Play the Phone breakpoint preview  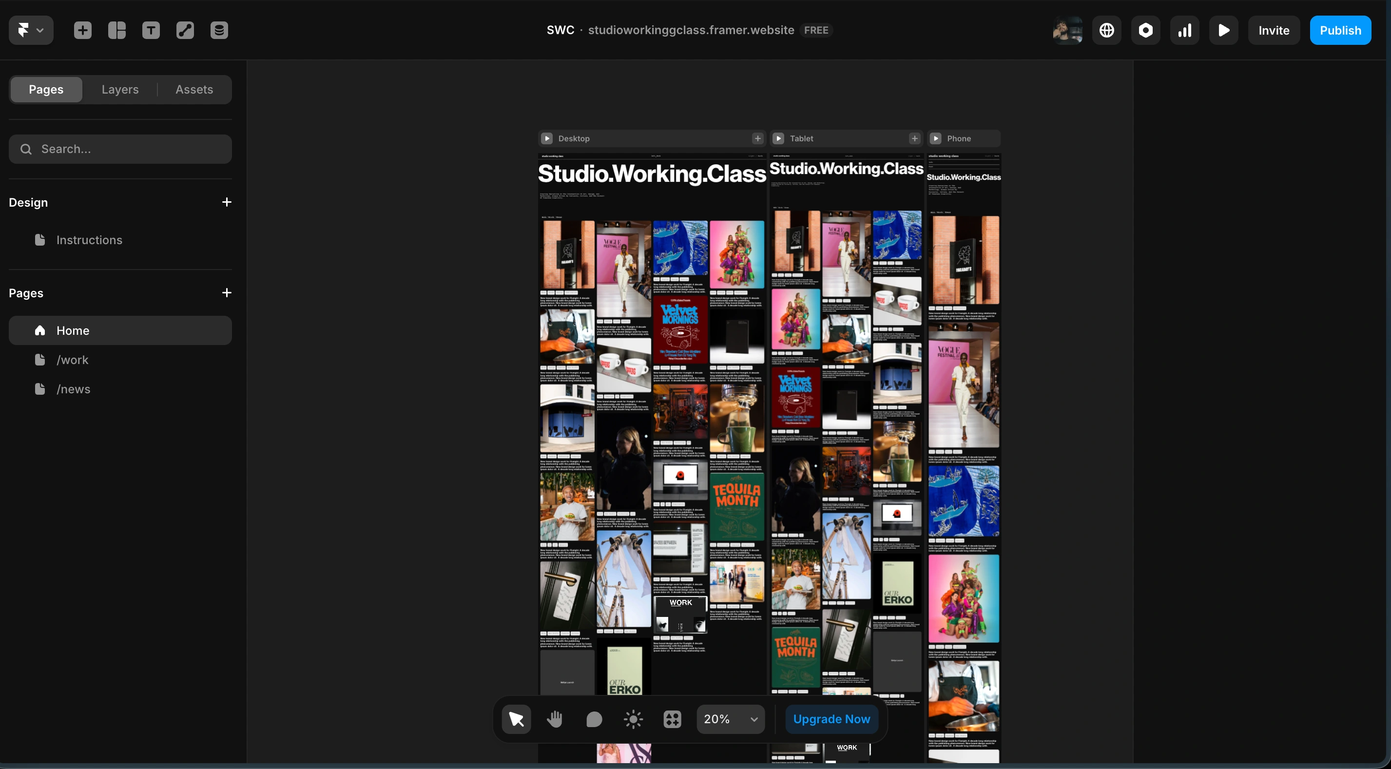pos(936,138)
